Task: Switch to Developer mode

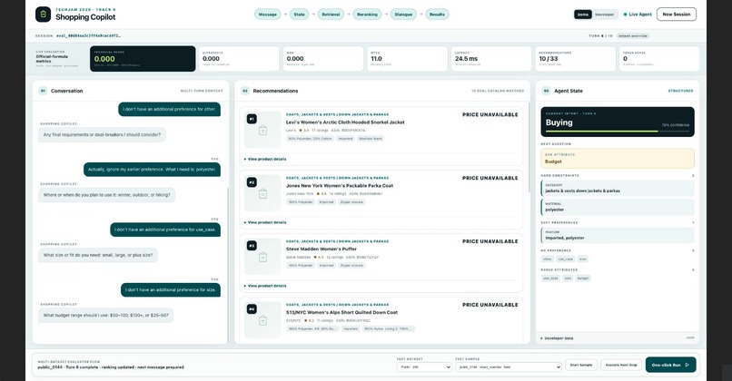Action: coord(605,15)
